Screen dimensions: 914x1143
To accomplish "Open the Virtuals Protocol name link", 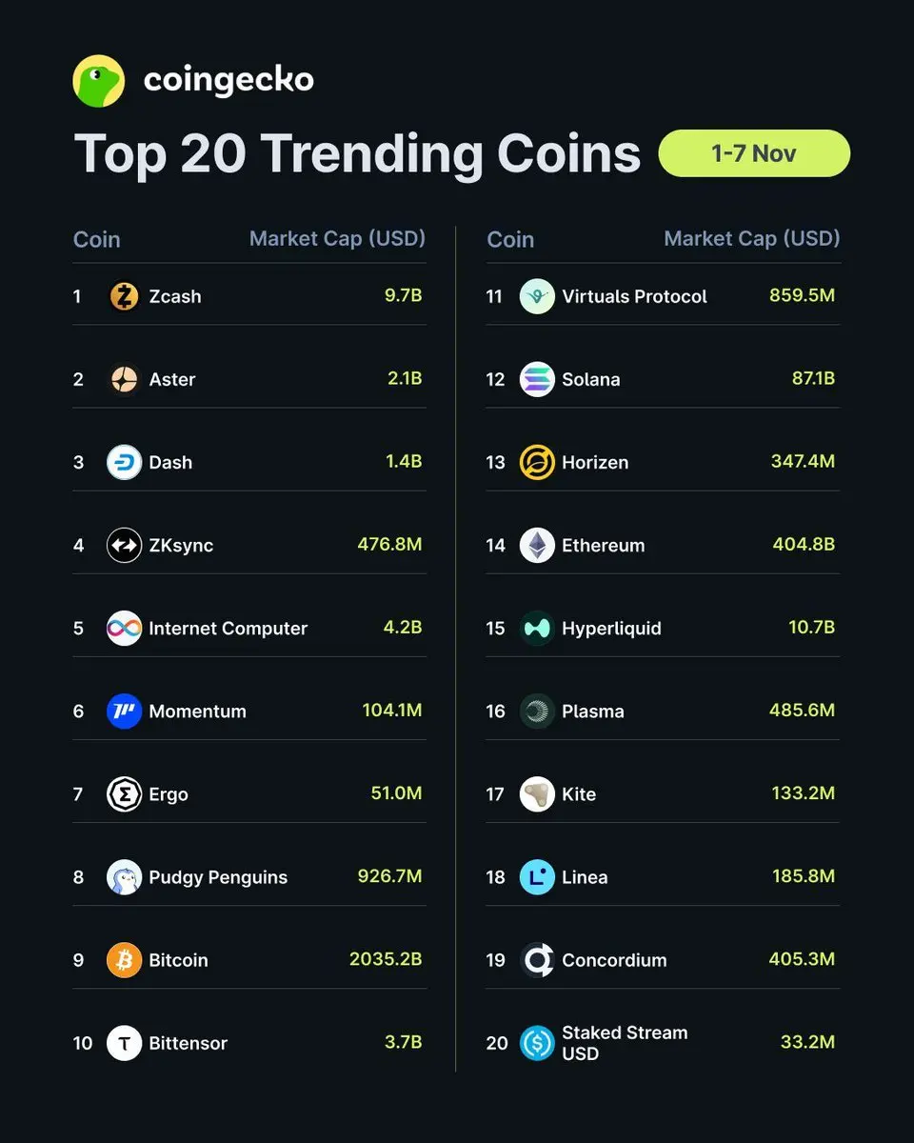I will [x=634, y=296].
